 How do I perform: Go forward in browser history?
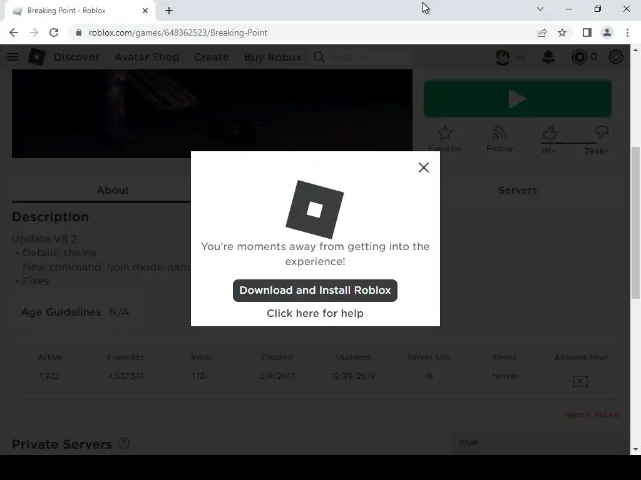(34, 32)
